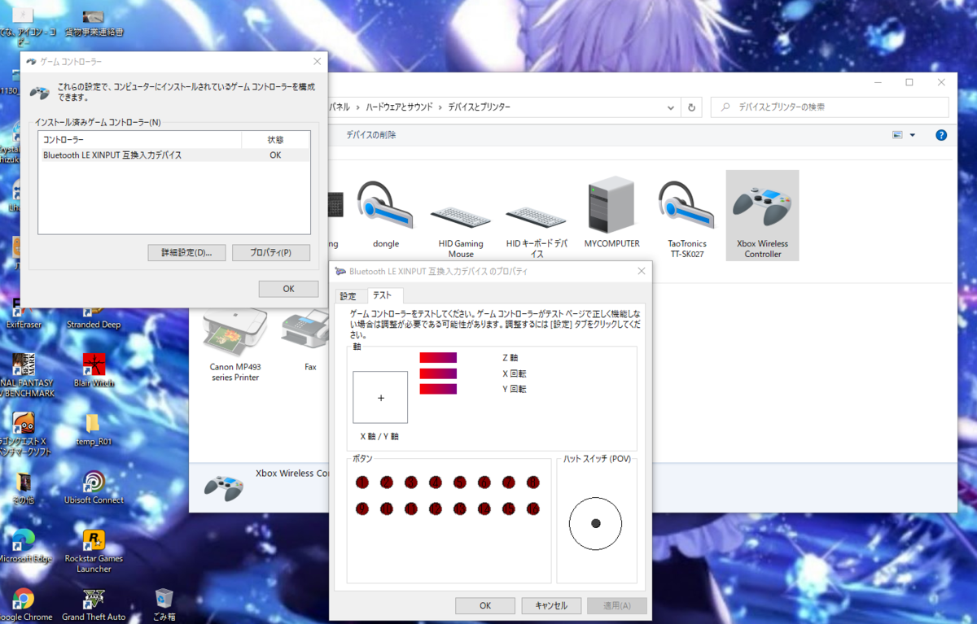Screen dimensions: 977x624
Task: Click the キャンセル button
Action: click(x=551, y=605)
